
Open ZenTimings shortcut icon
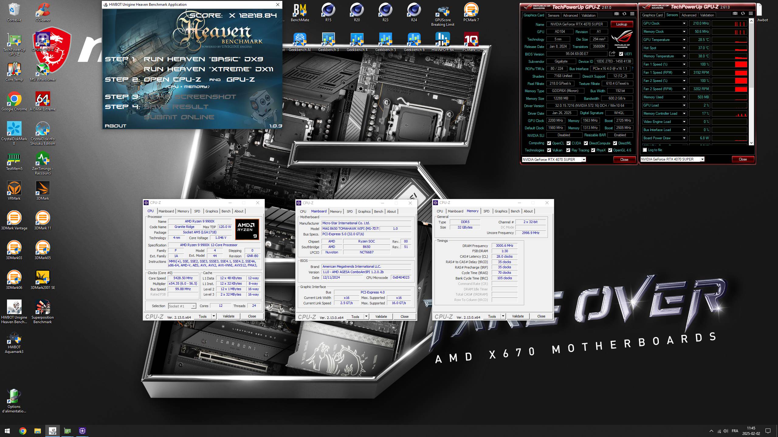(x=43, y=163)
